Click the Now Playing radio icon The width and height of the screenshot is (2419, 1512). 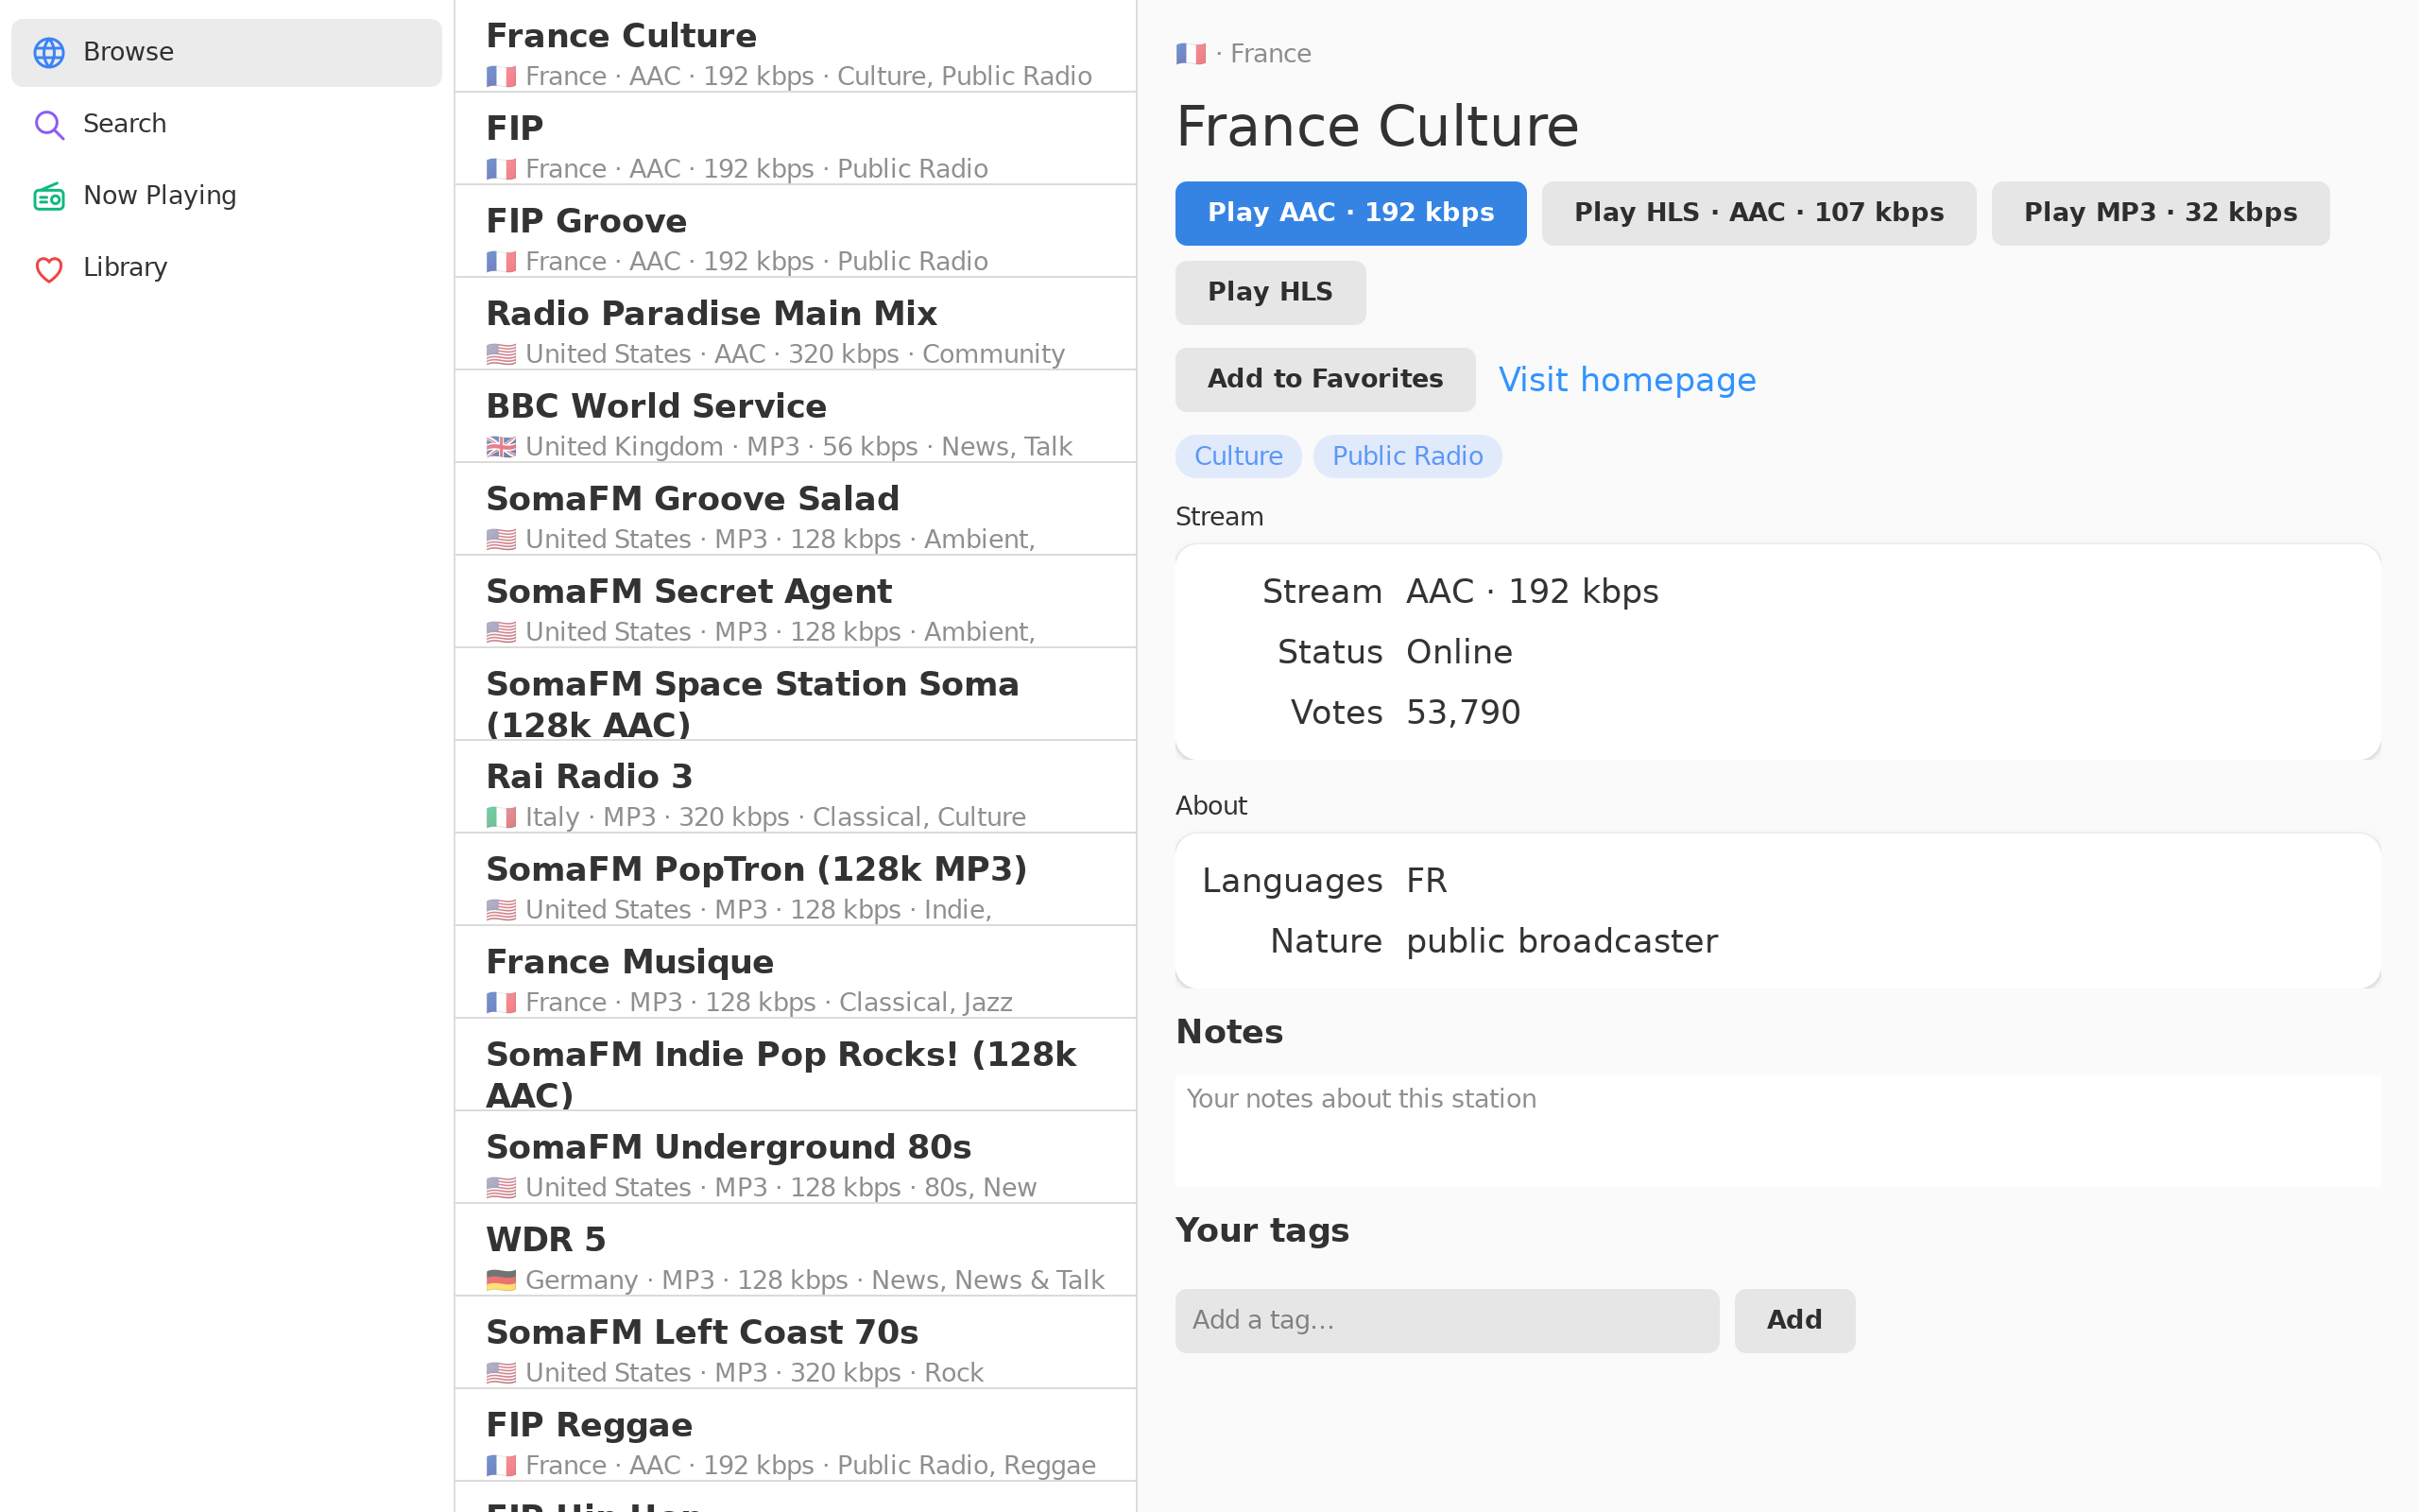[49, 196]
